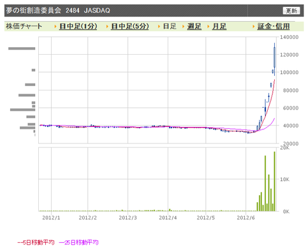The width and height of the screenshot is (306, 248).
Task: Click the 10K volume axis label
Action: pos(285,180)
